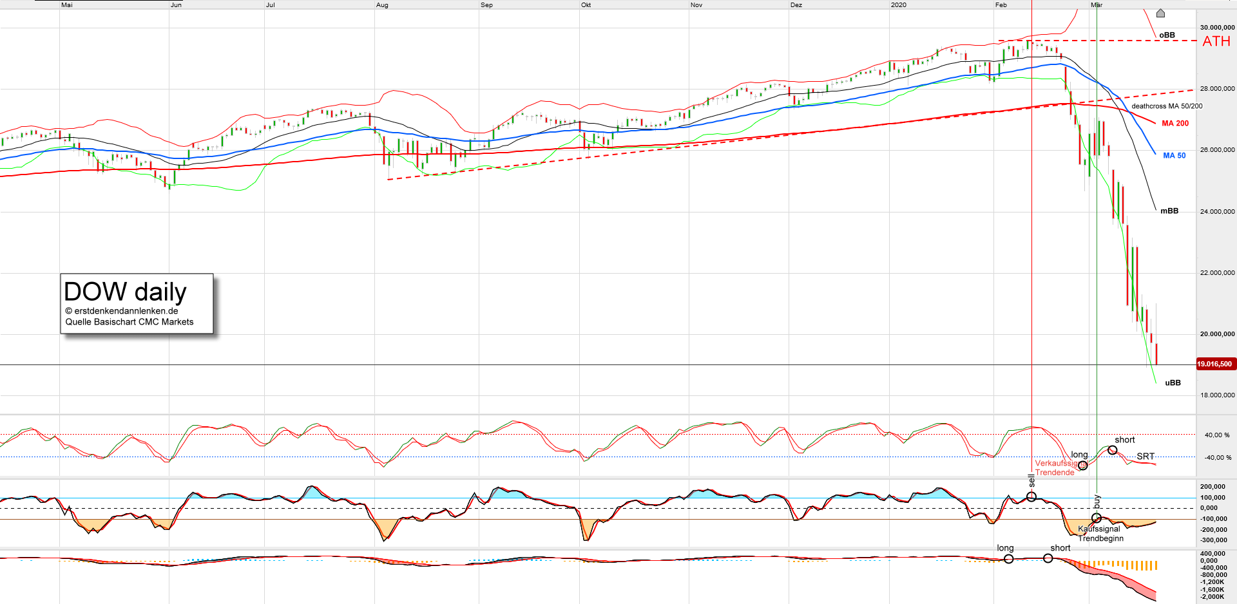
Task: Click the Quelle Basischart CMC Markets text
Action: (129, 322)
